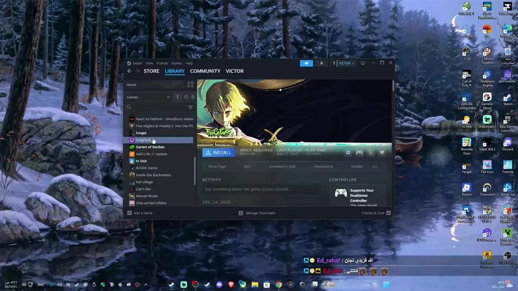This screenshot has width=518, height=291.
Task: Open the Steam notifications bell
Action: [x=322, y=63]
